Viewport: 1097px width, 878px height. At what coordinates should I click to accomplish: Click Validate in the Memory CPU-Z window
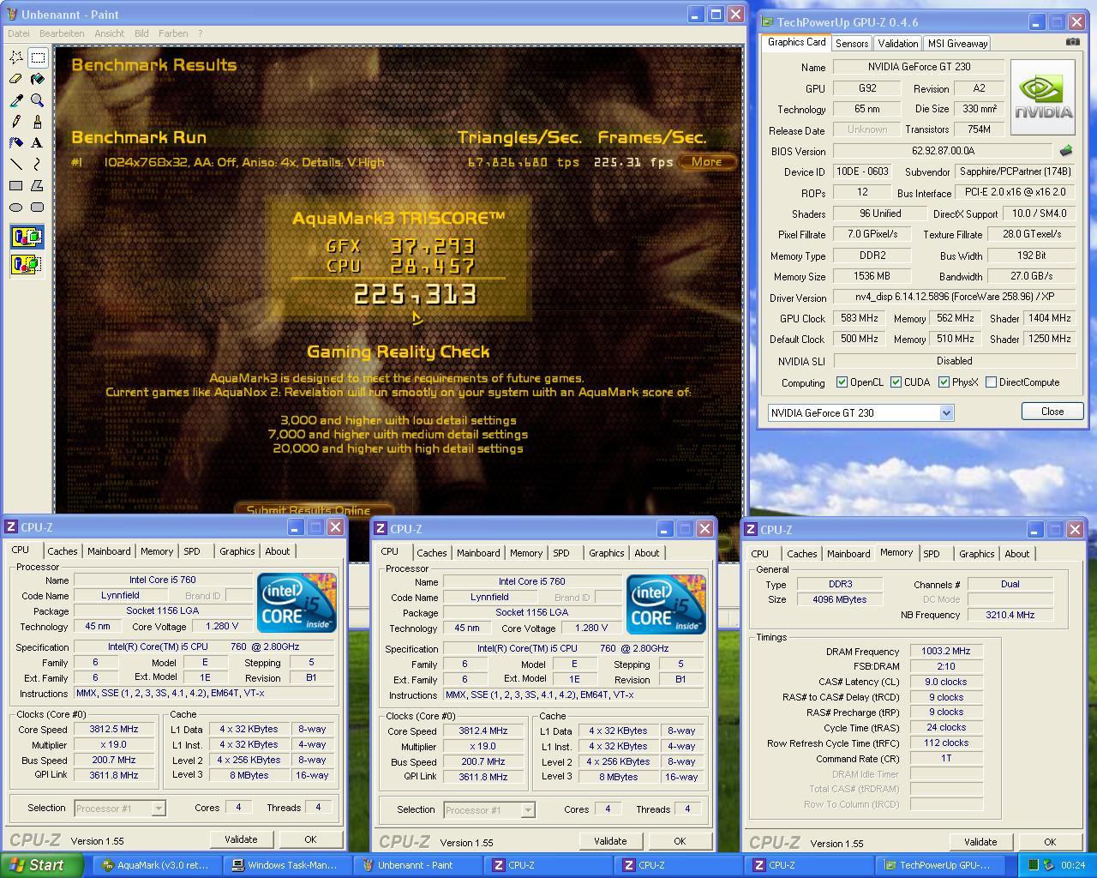click(x=980, y=842)
